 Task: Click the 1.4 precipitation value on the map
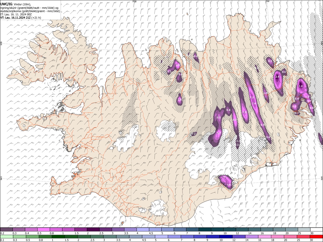(x=254, y=104)
